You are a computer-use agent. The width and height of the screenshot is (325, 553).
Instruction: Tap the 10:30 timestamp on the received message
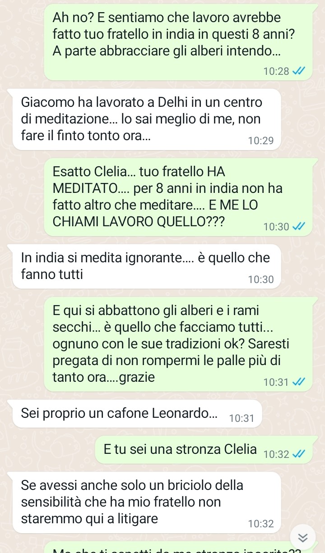coord(261,279)
